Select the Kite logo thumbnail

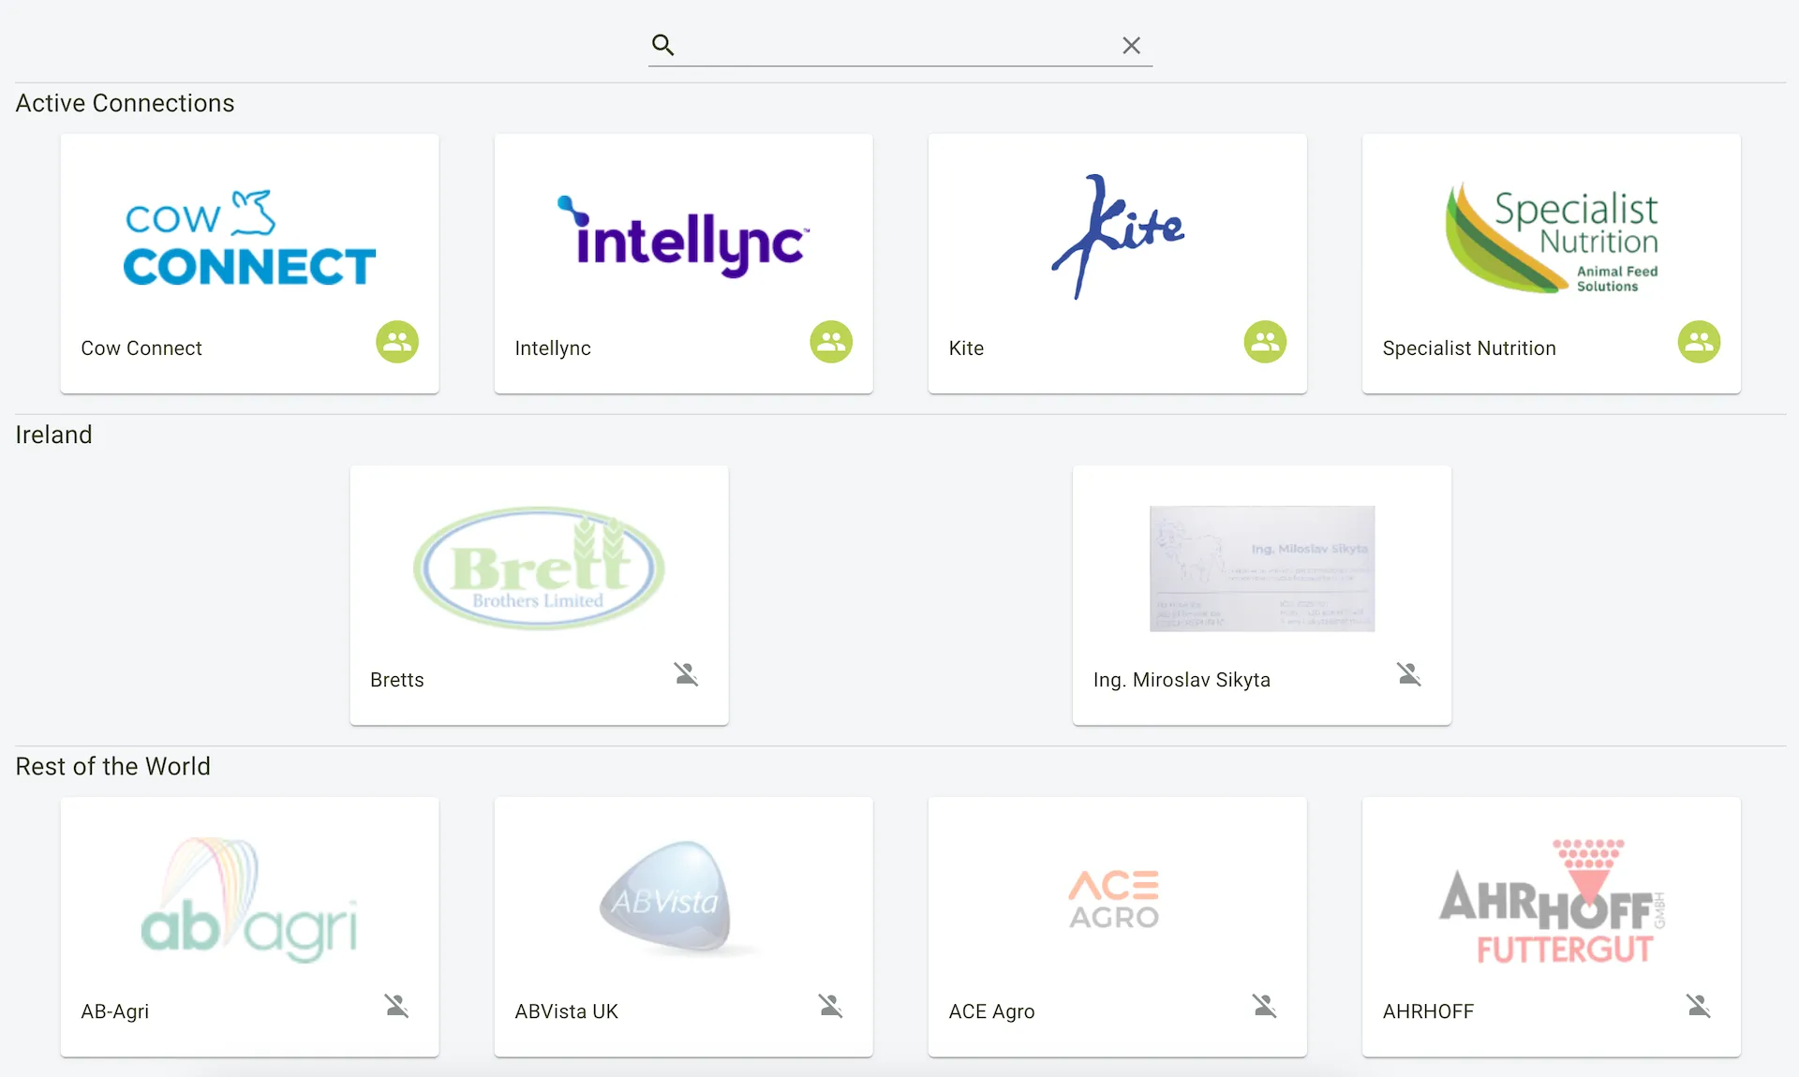[1117, 236]
